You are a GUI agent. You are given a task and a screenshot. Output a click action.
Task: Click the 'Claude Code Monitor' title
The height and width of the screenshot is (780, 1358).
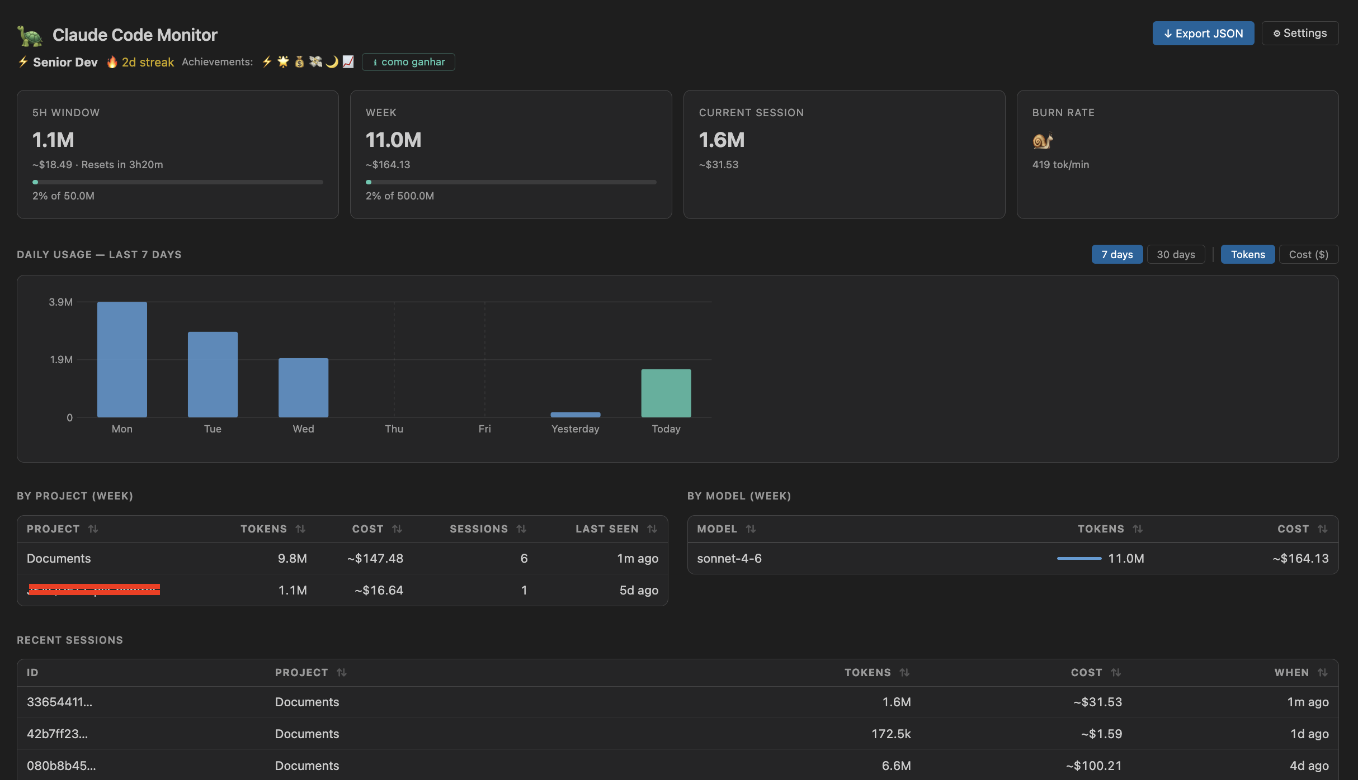click(135, 35)
